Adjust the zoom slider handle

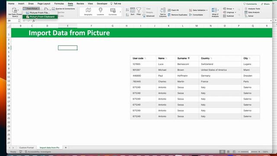point(250,152)
